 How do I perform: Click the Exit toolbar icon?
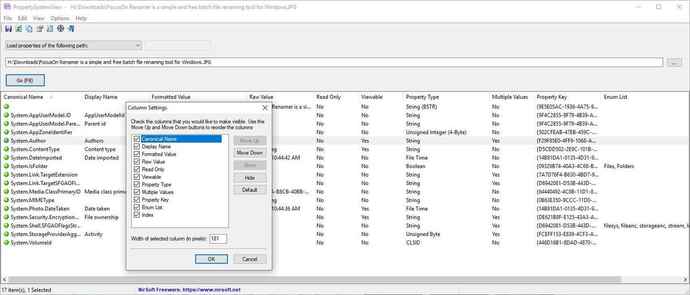pos(71,29)
